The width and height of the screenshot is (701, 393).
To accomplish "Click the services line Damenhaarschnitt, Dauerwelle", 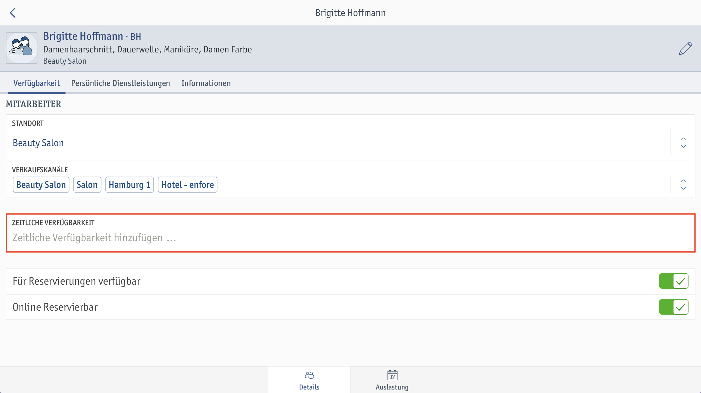I will 147,49.
